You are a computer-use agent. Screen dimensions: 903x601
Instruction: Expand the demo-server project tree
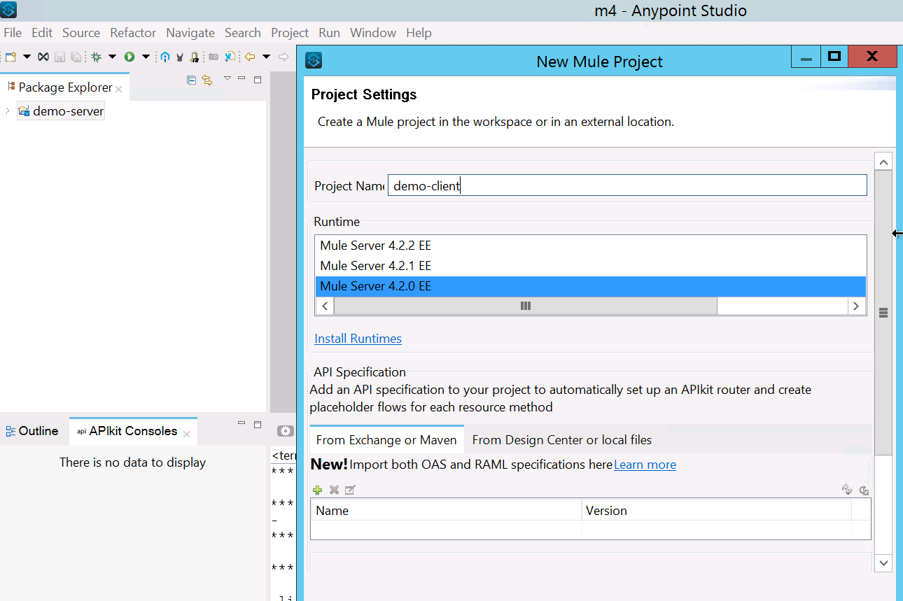[x=8, y=111]
